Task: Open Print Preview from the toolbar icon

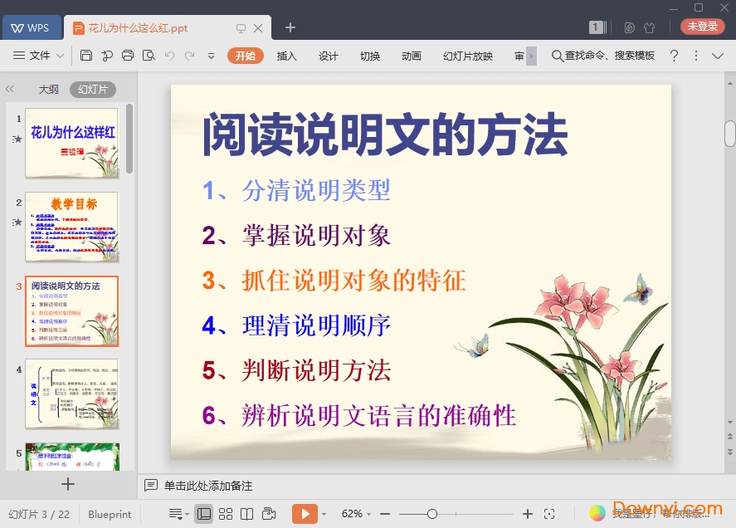Action: [149, 56]
